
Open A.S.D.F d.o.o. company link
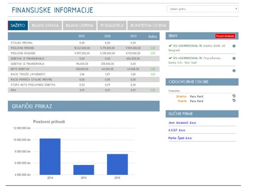(177, 130)
